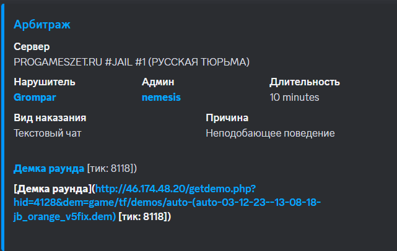Click the bold [тик: 8118]) ending text
The image size is (397, 251).
[145, 216]
